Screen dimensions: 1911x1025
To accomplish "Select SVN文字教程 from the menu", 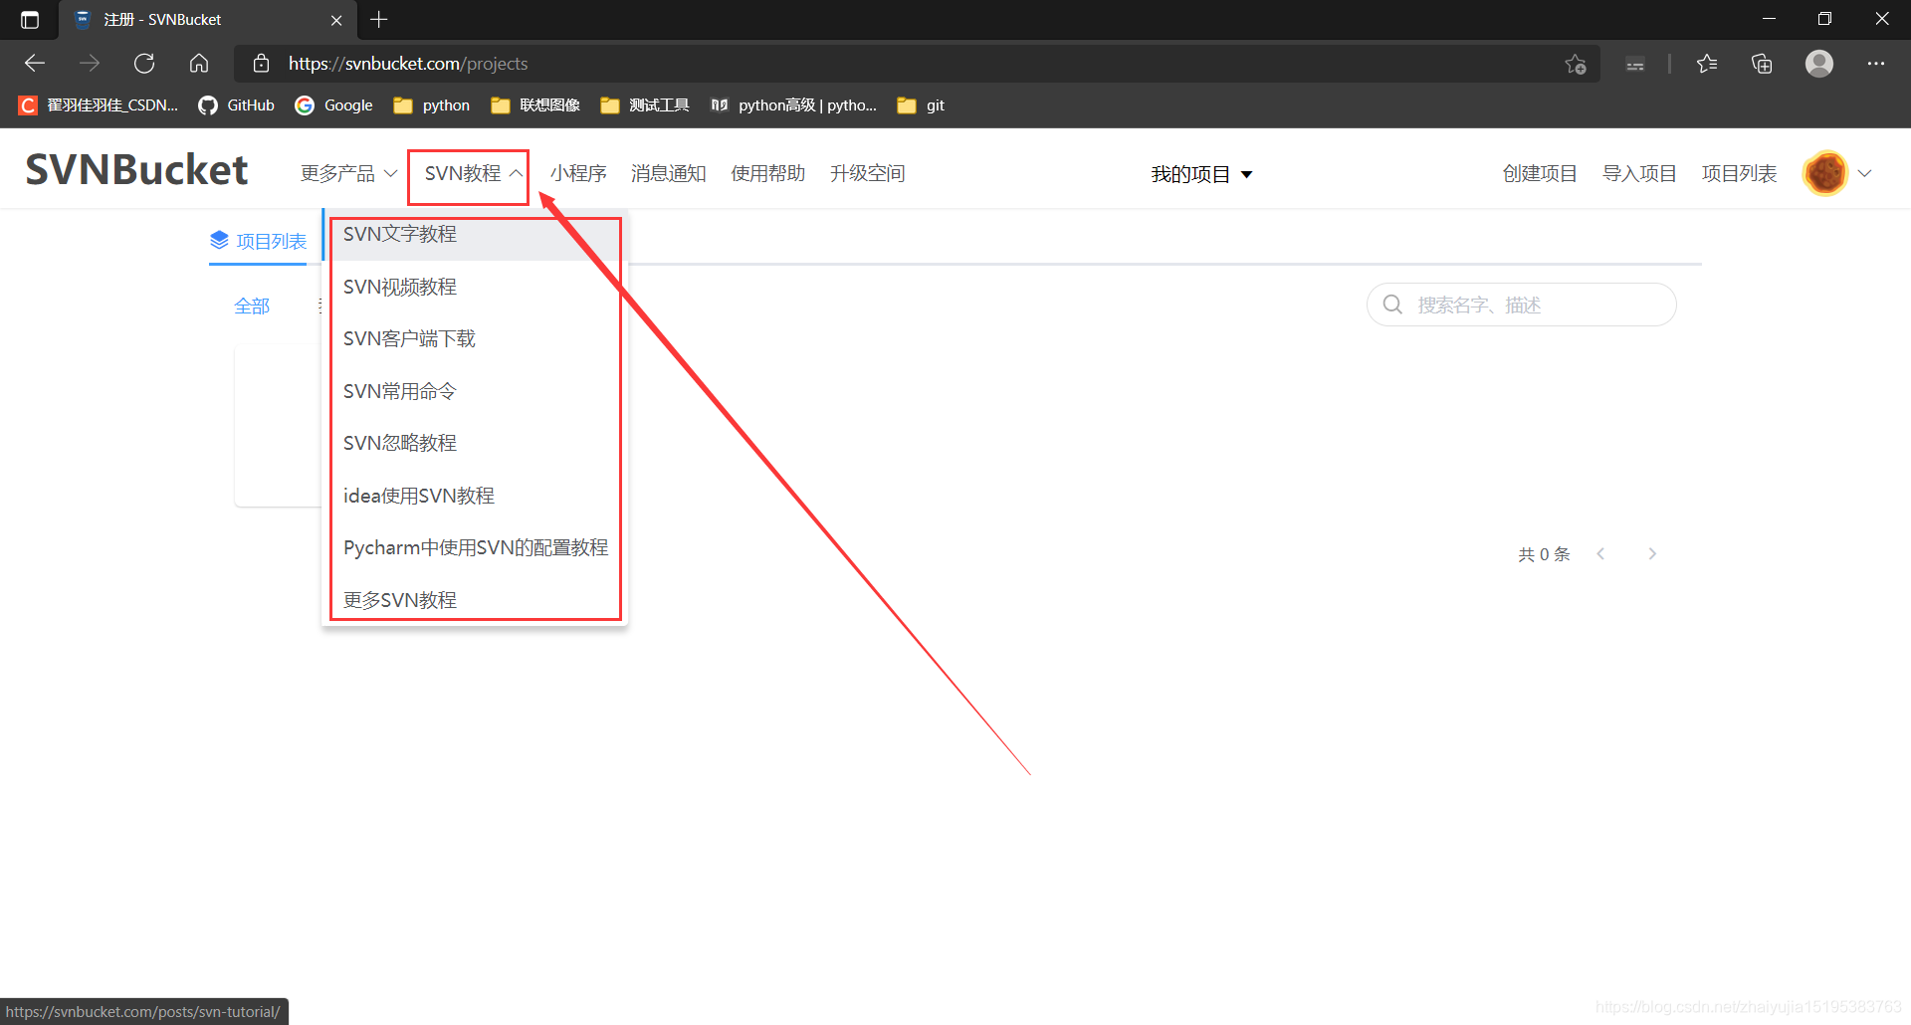I will coord(399,234).
